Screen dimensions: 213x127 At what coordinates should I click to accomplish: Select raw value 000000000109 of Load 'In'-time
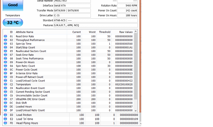[129, 119]
